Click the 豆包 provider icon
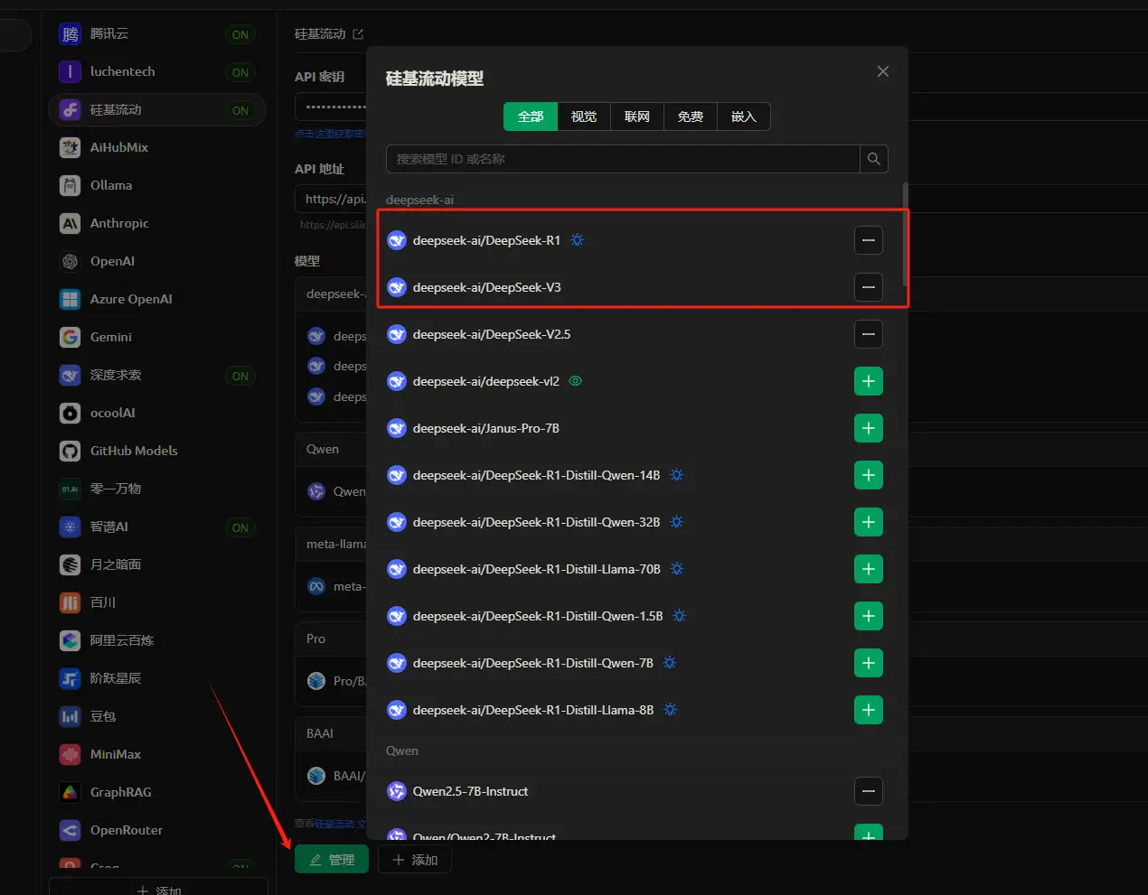The height and width of the screenshot is (895, 1148). [68, 716]
